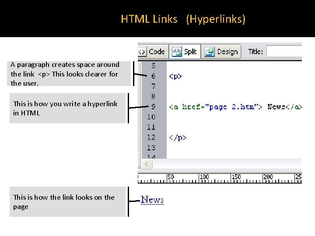Click line number 8 in gutter
The width and height of the screenshot is (315, 236).
pyautogui.click(x=153, y=97)
